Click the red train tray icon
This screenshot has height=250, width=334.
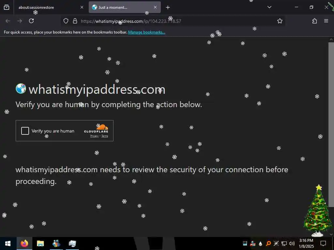point(253,243)
